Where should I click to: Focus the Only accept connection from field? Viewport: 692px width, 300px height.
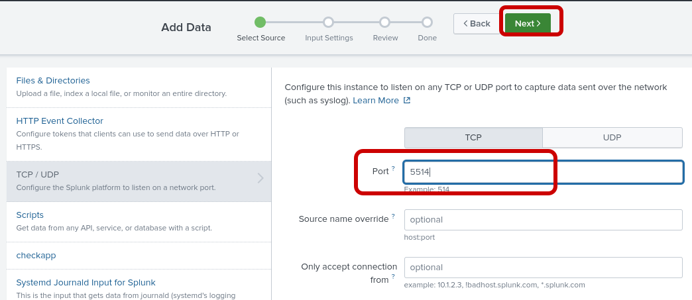(x=543, y=268)
